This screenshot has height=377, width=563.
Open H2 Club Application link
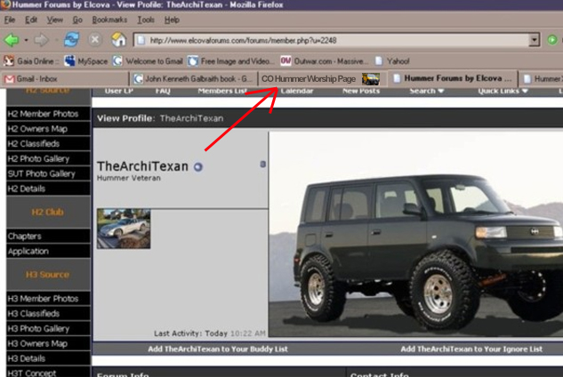48,252
